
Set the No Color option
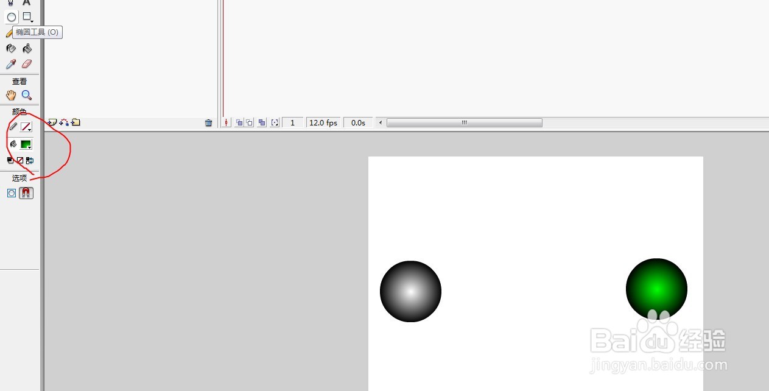tap(19, 160)
